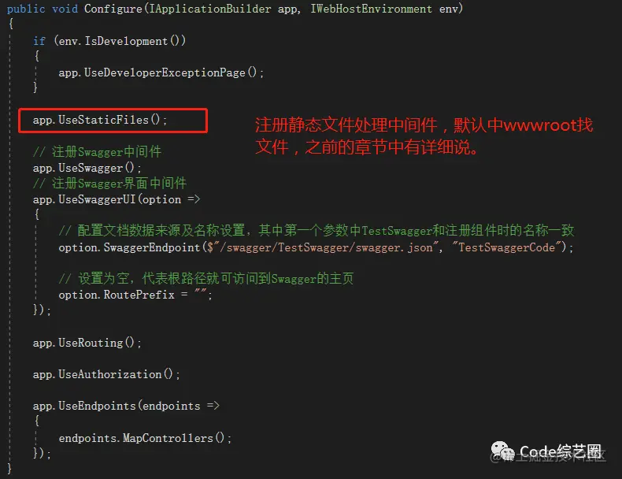Click the red annotation about wwwroot
The width and height of the screenshot is (622, 479).
tap(424, 136)
